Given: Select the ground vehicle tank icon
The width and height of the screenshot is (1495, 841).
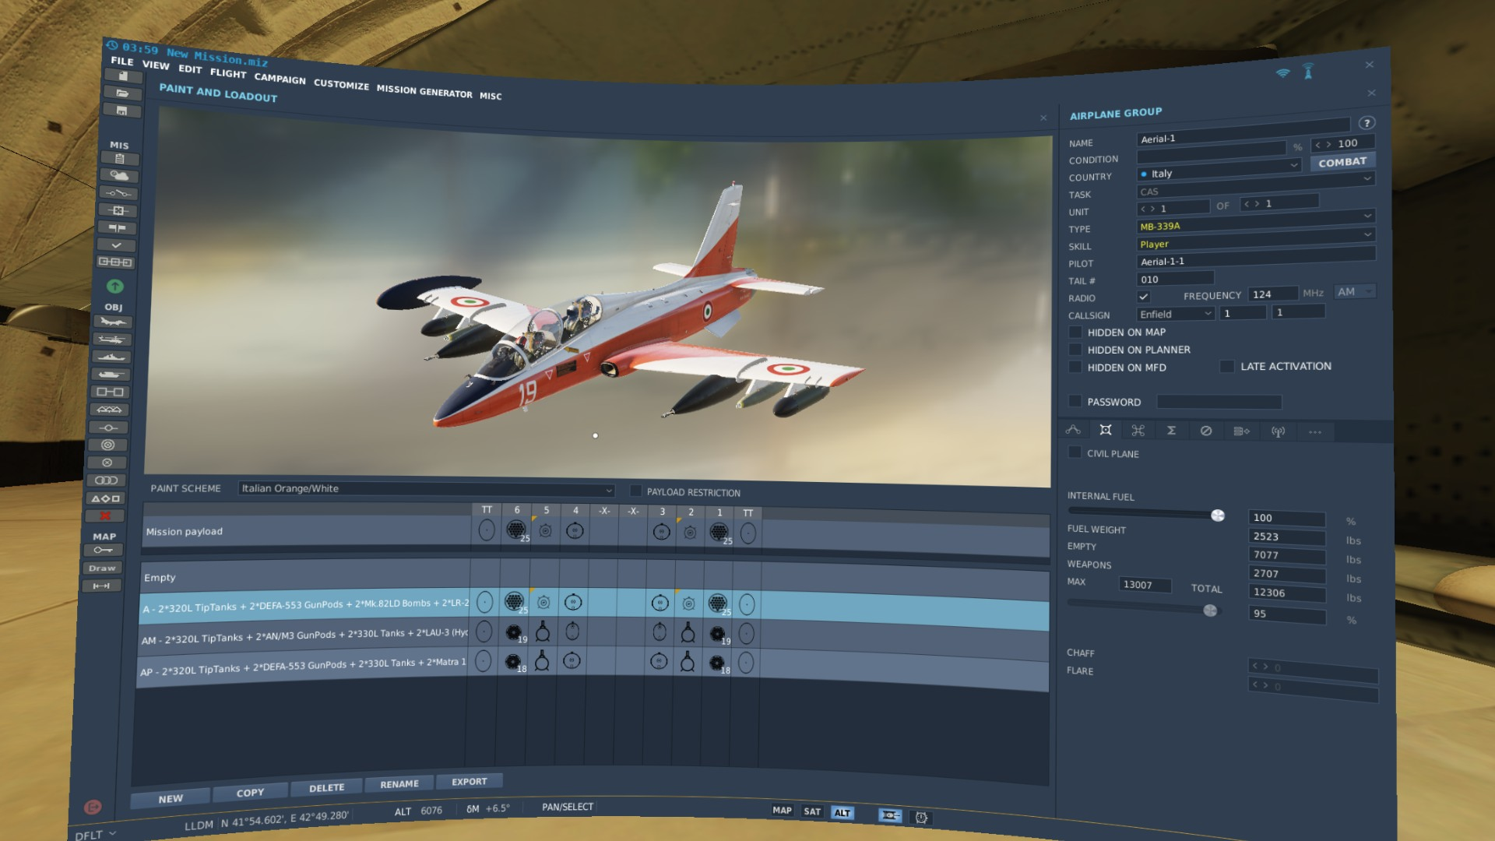Looking at the screenshot, I should coord(111,375).
